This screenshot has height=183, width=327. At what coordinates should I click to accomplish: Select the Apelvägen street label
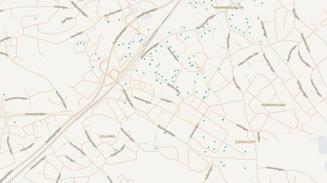242,127
